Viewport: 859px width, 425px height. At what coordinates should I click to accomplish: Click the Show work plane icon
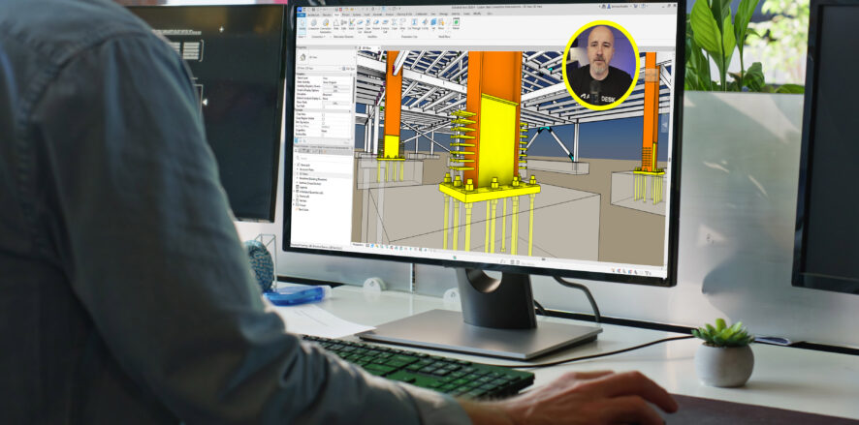click(x=441, y=24)
